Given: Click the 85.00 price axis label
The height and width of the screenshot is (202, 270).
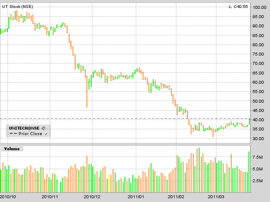Looking at the screenshot, I should (x=258, y=35).
